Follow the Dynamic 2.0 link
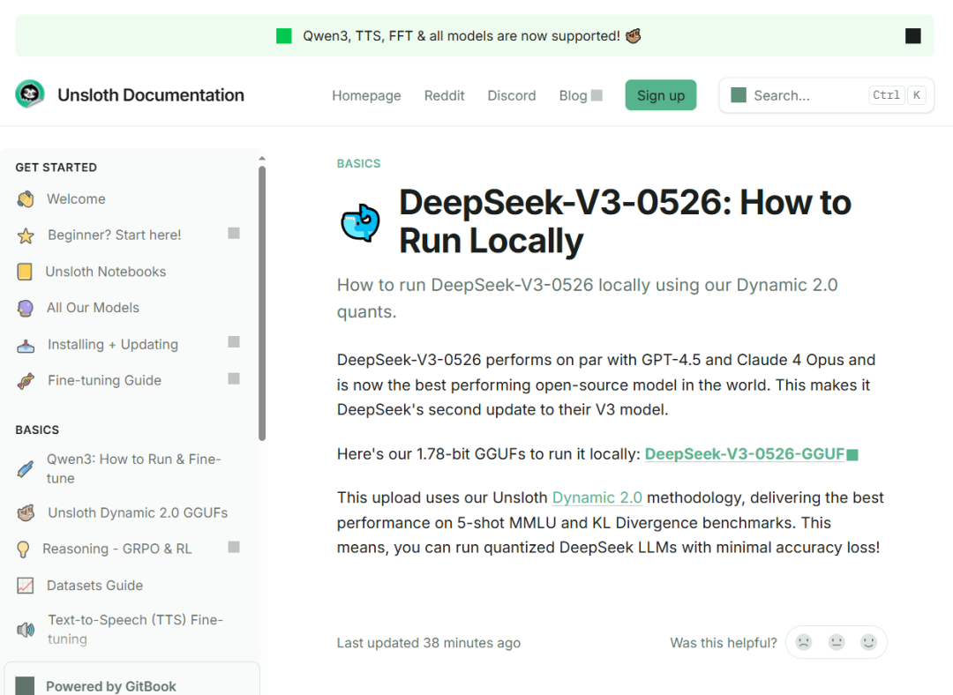Screen dimensions: 953x695 [x=597, y=497]
